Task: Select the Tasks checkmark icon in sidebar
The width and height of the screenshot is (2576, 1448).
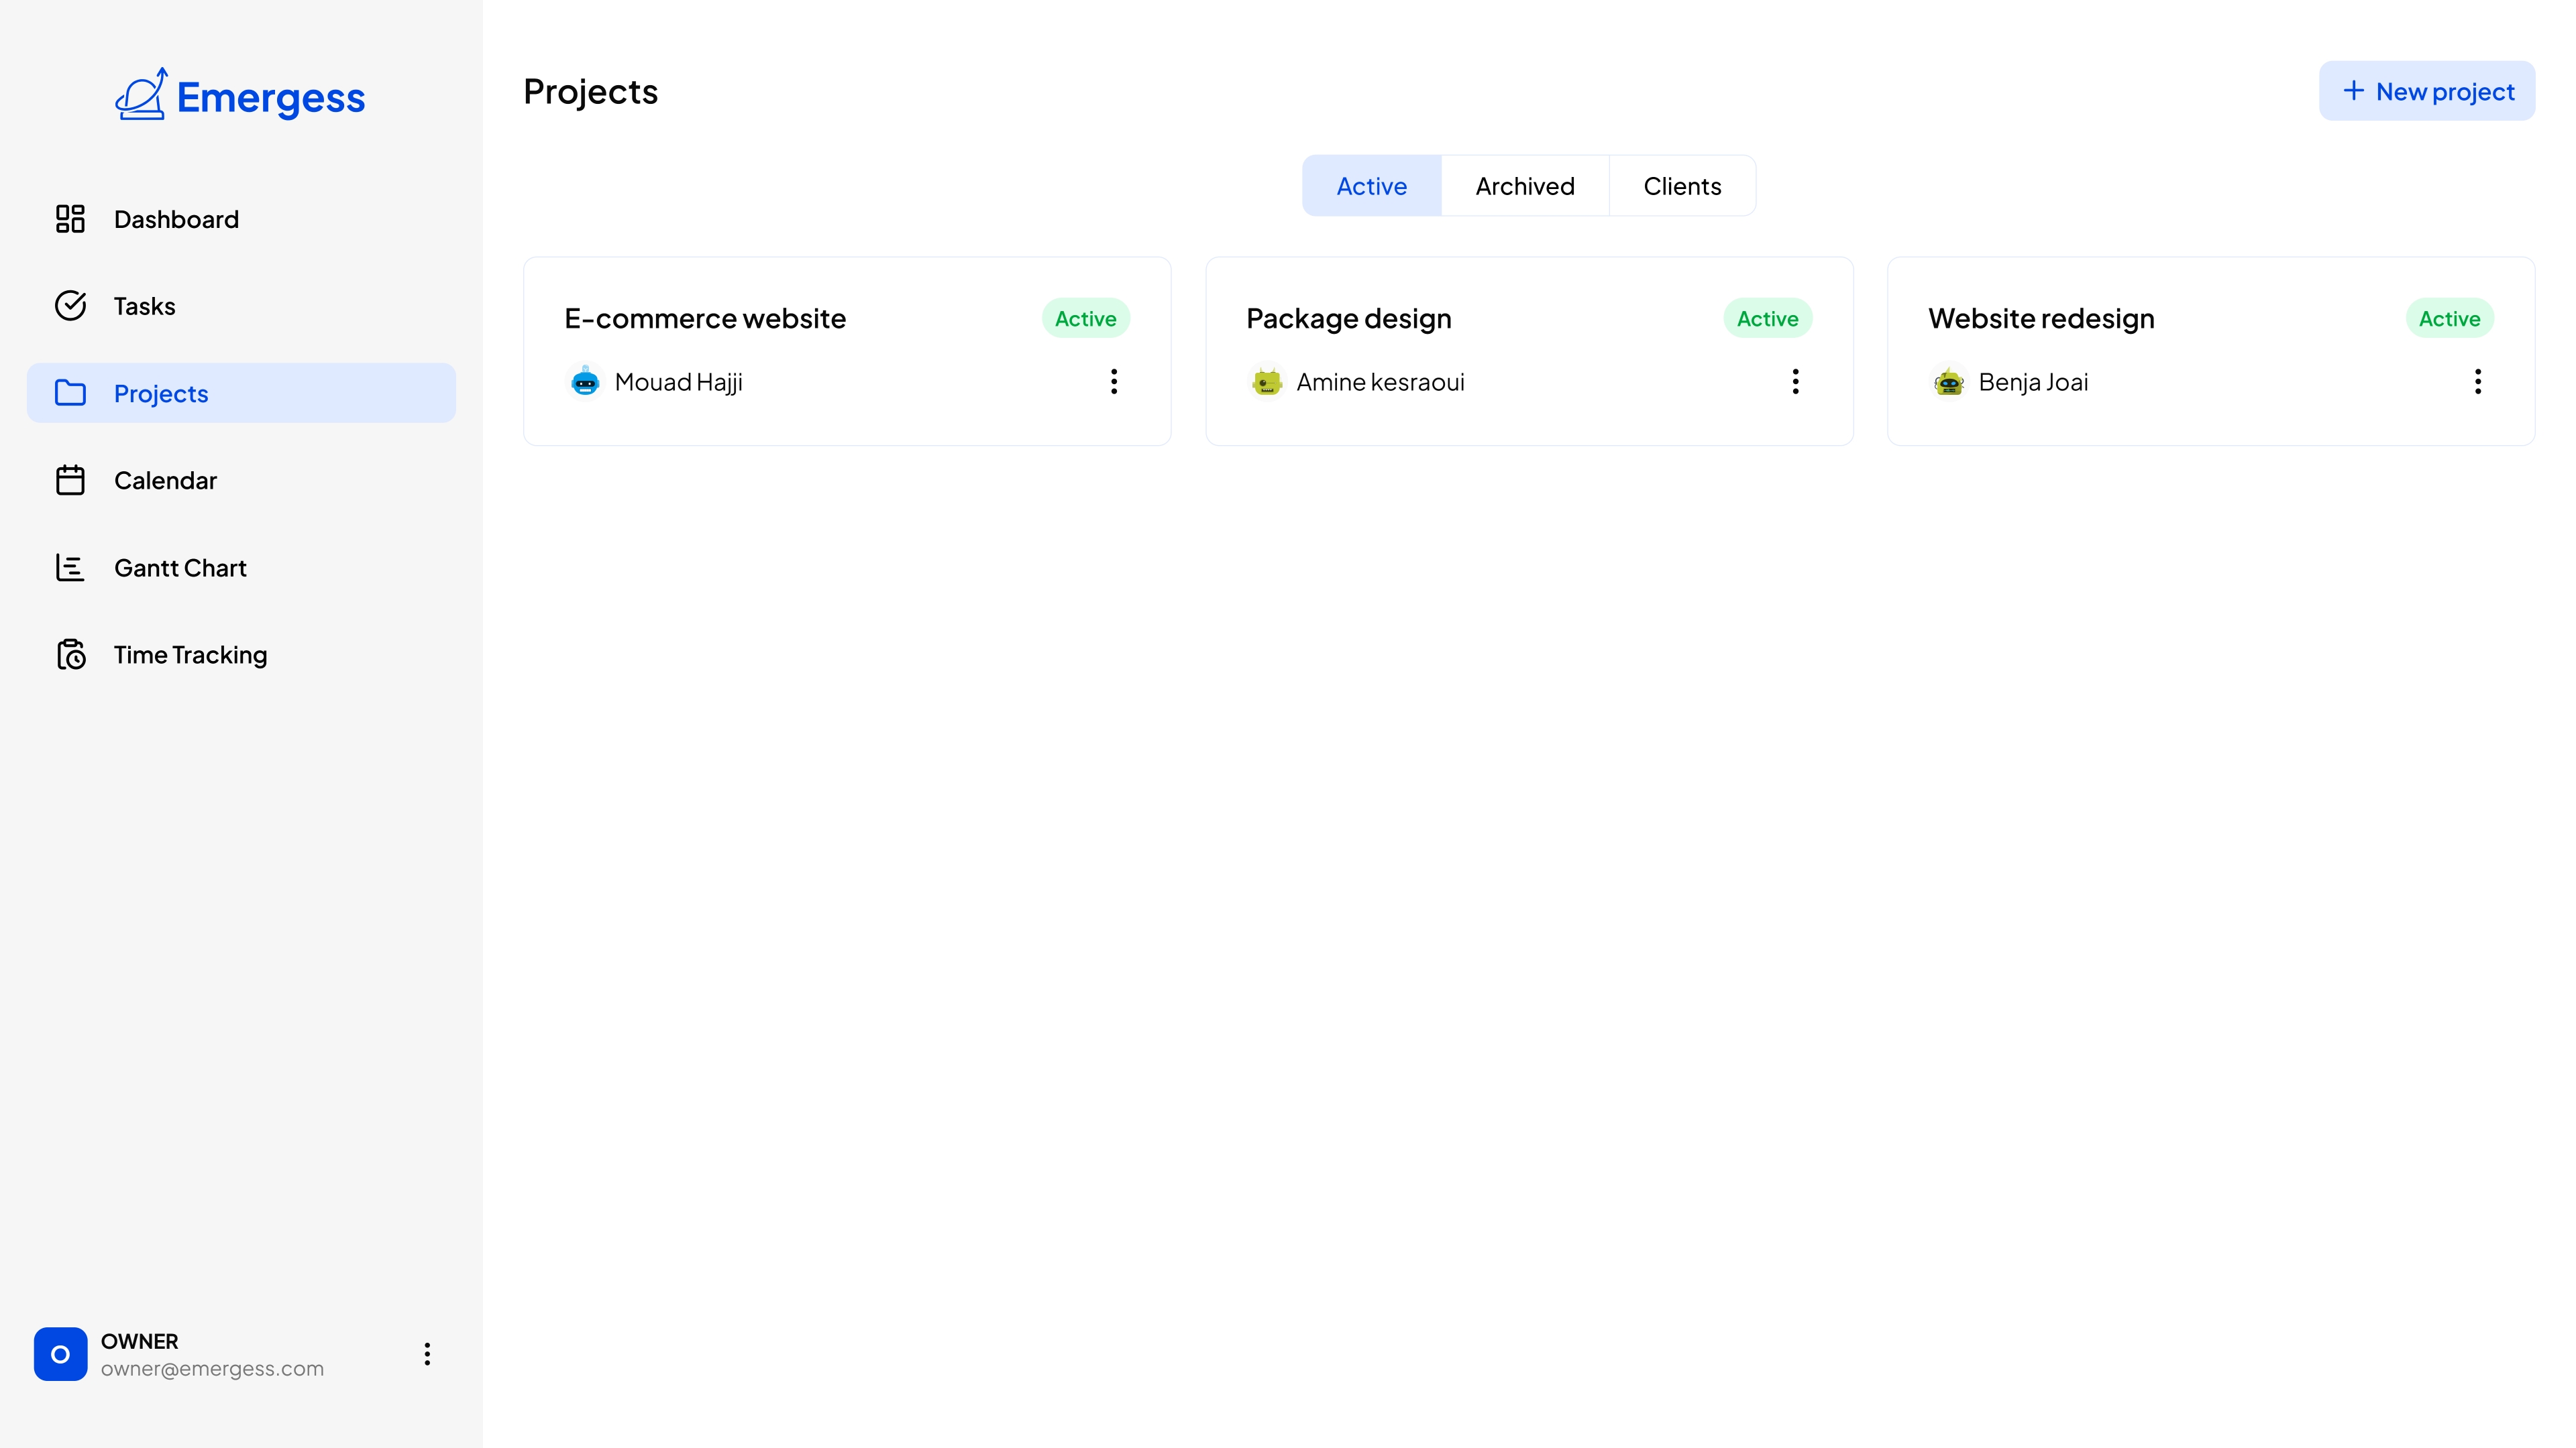Action: click(x=69, y=306)
